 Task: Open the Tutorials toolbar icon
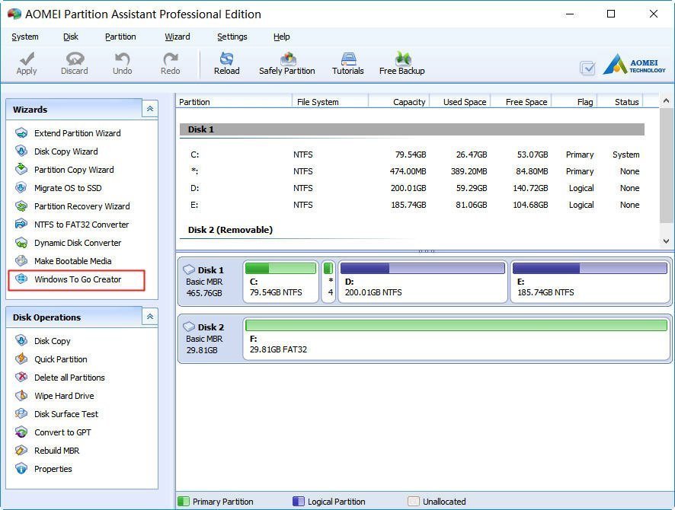tap(348, 59)
